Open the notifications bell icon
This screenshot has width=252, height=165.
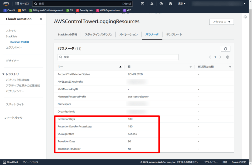(152, 4)
